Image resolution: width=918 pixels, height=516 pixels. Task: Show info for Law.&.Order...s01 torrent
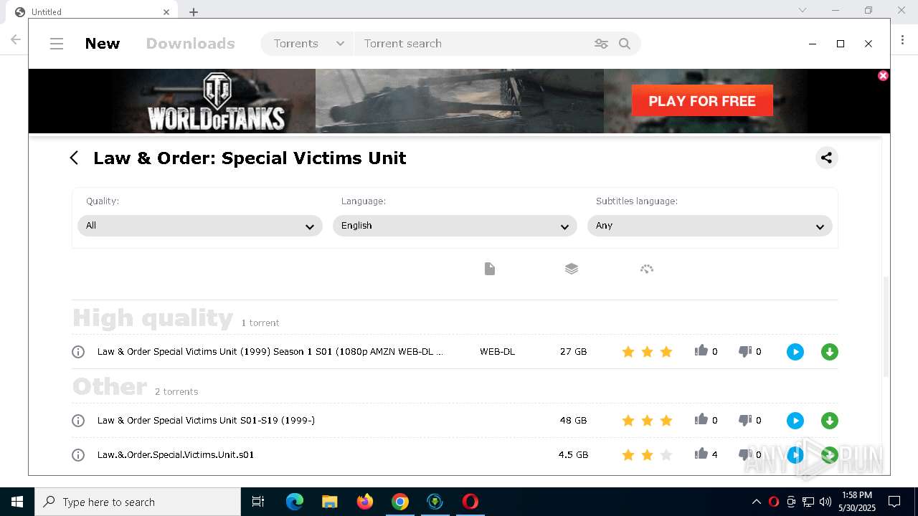(78, 455)
